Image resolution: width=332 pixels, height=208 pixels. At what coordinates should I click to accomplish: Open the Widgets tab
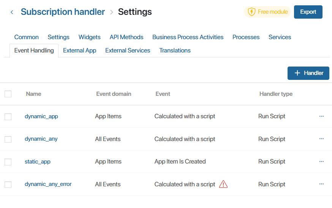[x=89, y=37]
